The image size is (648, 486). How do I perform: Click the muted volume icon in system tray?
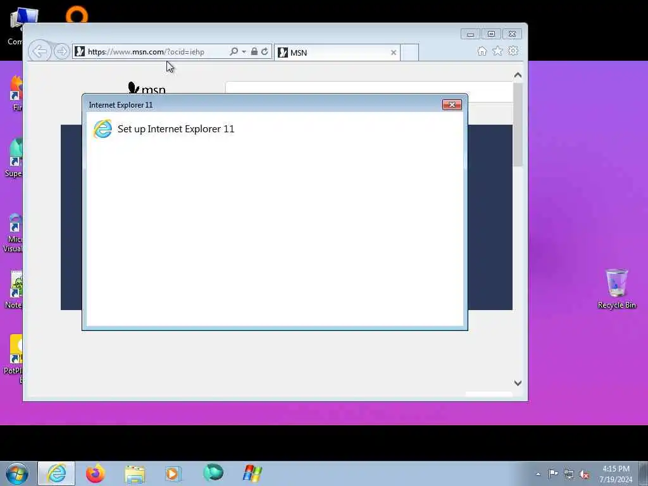pyautogui.click(x=584, y=474)
